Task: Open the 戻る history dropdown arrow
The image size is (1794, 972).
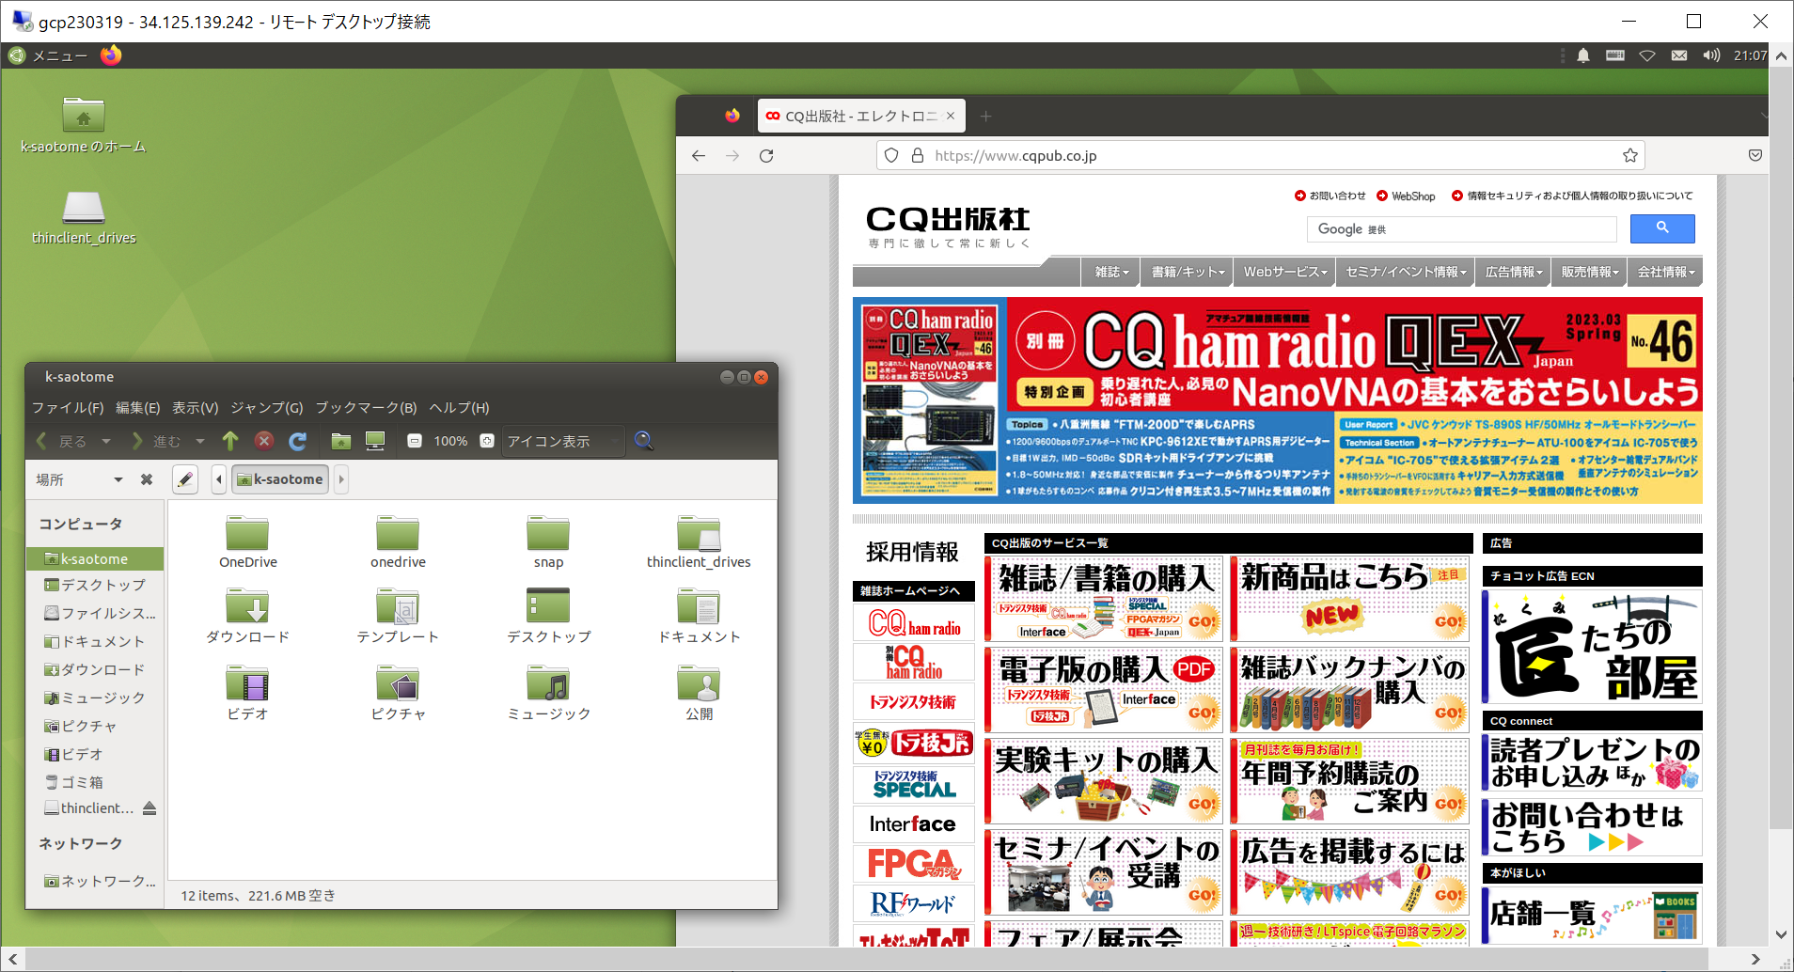Action: [106, 441]
